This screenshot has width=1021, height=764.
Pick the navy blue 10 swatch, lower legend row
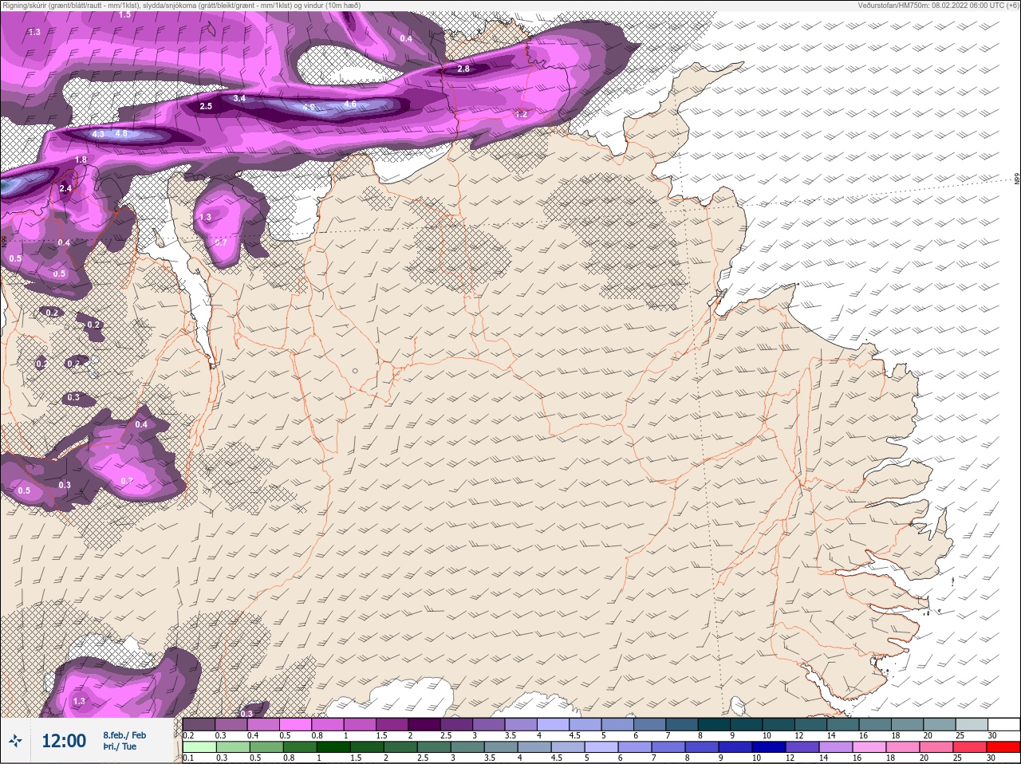(x=769, y=747)
